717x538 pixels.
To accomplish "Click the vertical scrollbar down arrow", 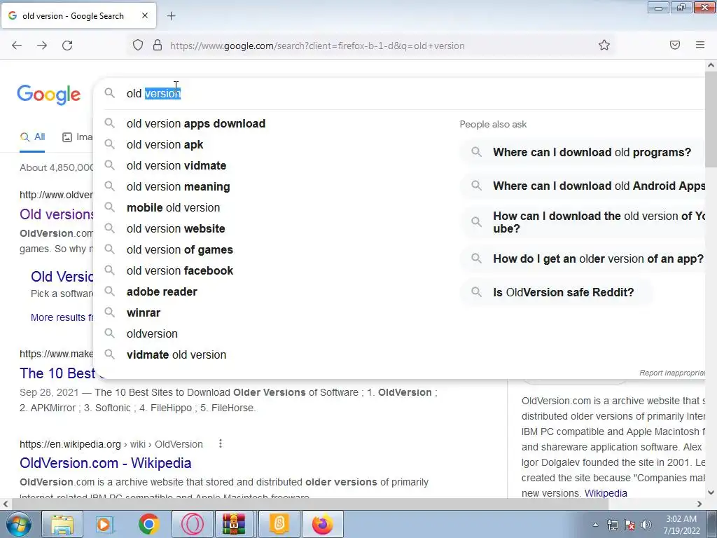I will click(x=711, y=492).
